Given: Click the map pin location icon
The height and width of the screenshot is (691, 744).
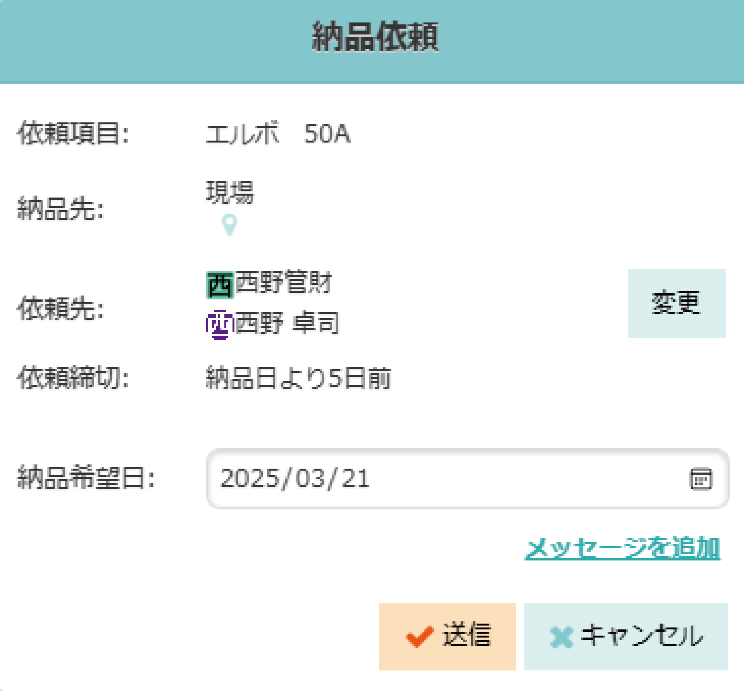Looking at the screenshot, I should click(229, 225).
